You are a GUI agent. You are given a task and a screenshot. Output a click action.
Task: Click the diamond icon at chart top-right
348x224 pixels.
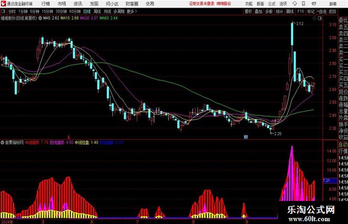coord(314,18)
